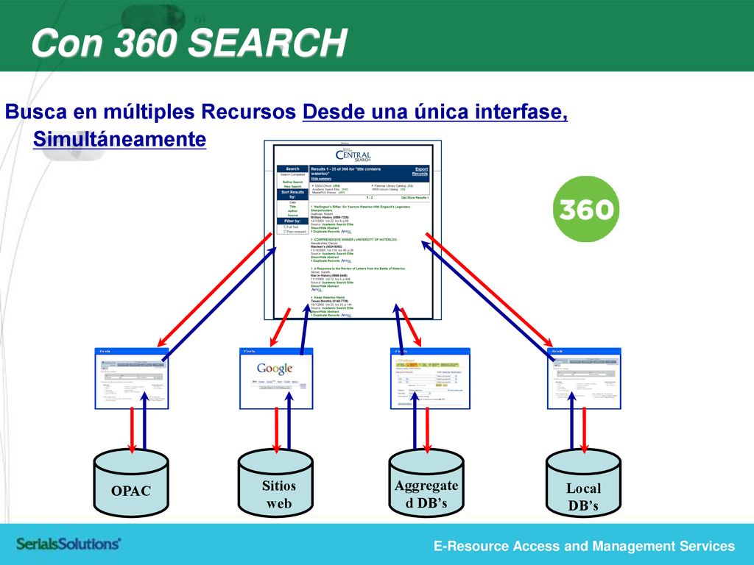Screen dimensions: 754x565
Task: Open result 3 A Response to the Review
Action: [x=359, y=269]
